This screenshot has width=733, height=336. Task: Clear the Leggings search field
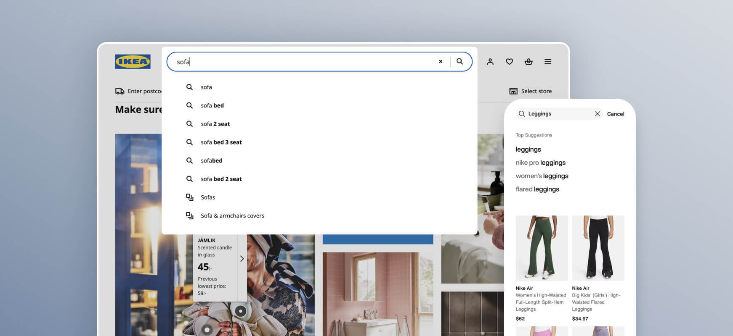(597, 114)
